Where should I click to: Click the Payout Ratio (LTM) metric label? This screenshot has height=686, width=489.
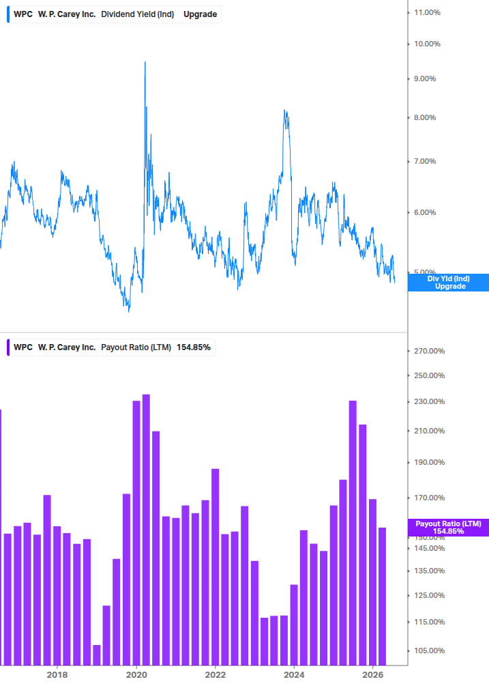coord(136,347)
